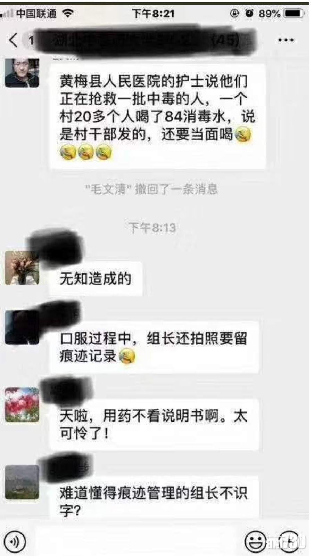Open the three-dot chat options menu
The width and height of the screenshot is (314, 556).
click(x=286, y=40)
